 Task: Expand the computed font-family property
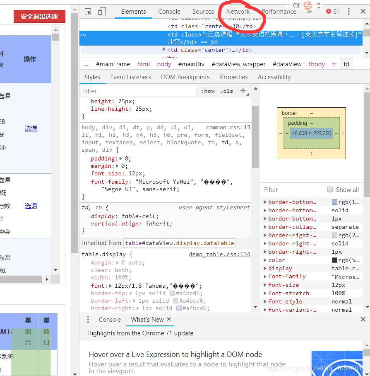(x=265, y=277)
